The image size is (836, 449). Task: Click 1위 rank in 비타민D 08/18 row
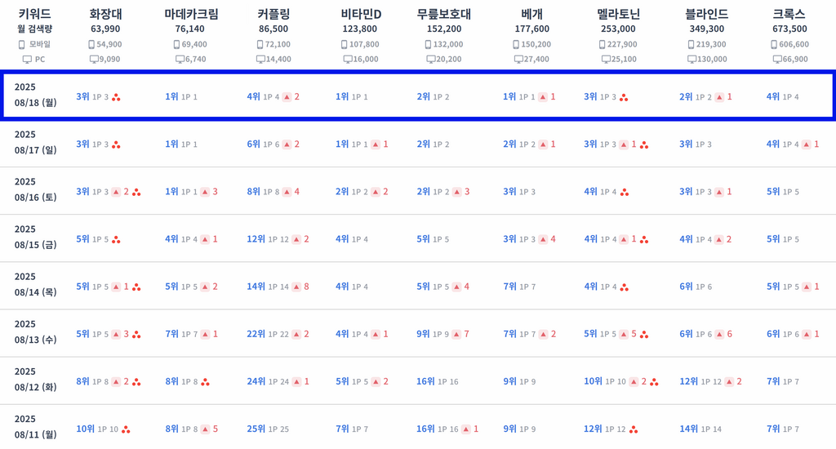342,96
